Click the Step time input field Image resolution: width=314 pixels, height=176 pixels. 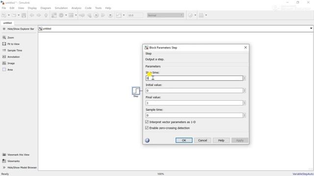pos(194,78)
